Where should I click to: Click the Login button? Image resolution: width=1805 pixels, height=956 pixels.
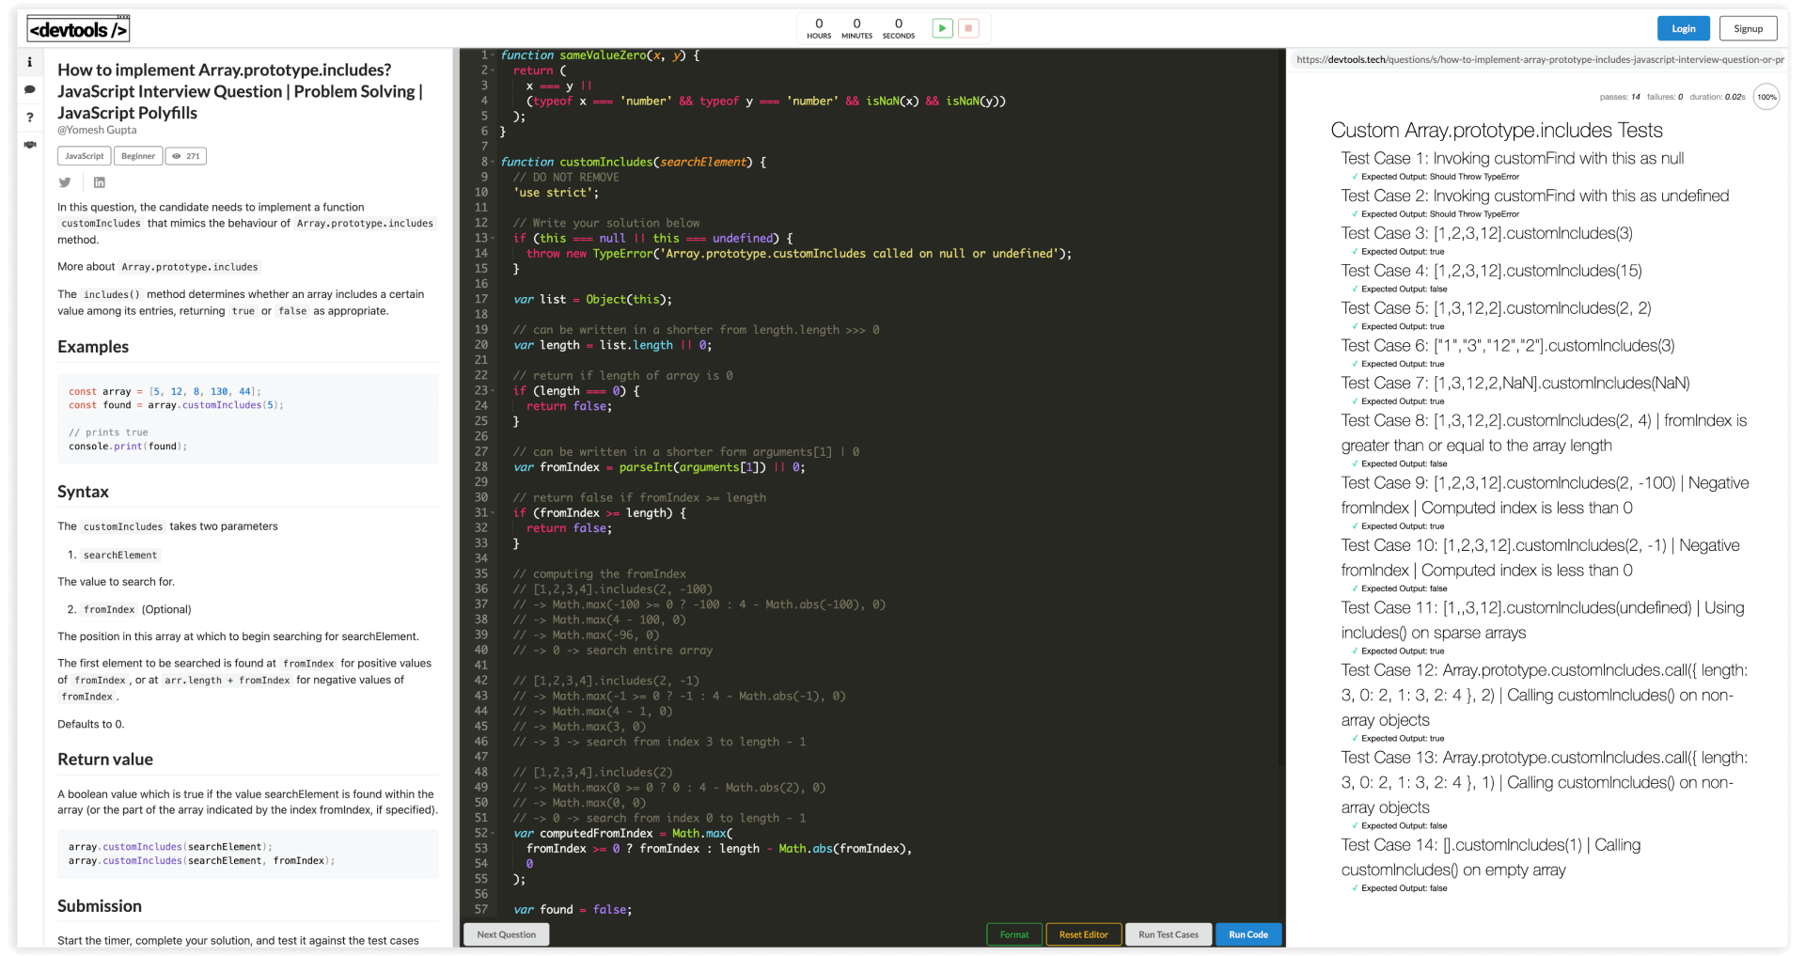1683,29
